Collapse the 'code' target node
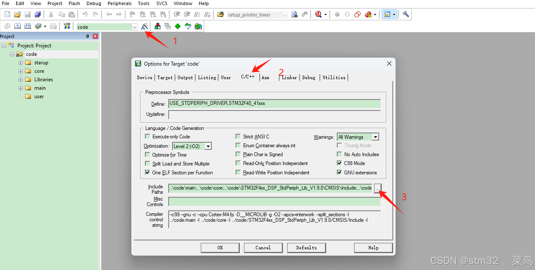This screenshot has height=270, width=535. pos(12,54)
